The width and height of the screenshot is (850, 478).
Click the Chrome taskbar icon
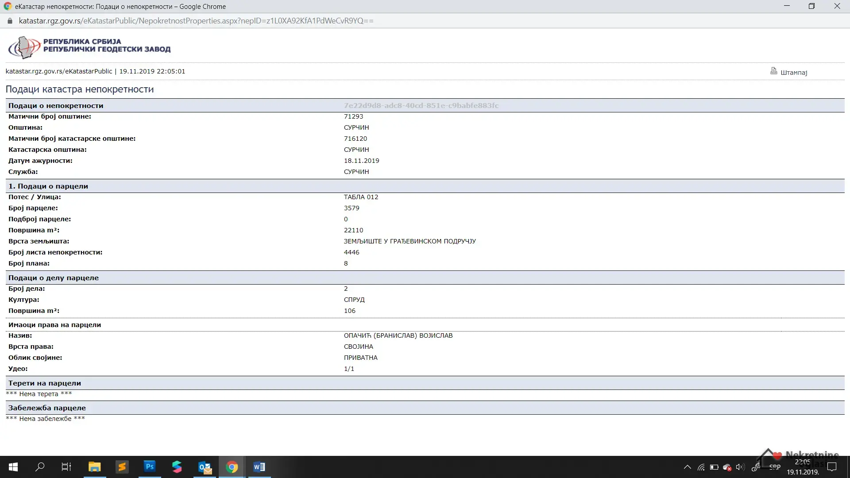pyautogui.click(x=232, y=467)
